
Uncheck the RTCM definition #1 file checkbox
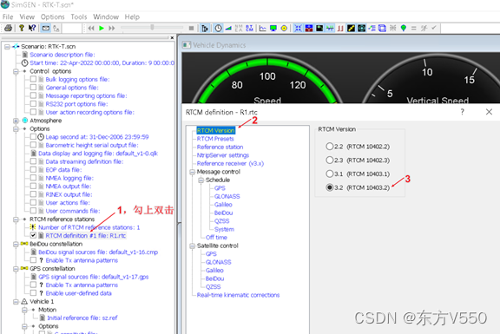(x=33, y=235)
